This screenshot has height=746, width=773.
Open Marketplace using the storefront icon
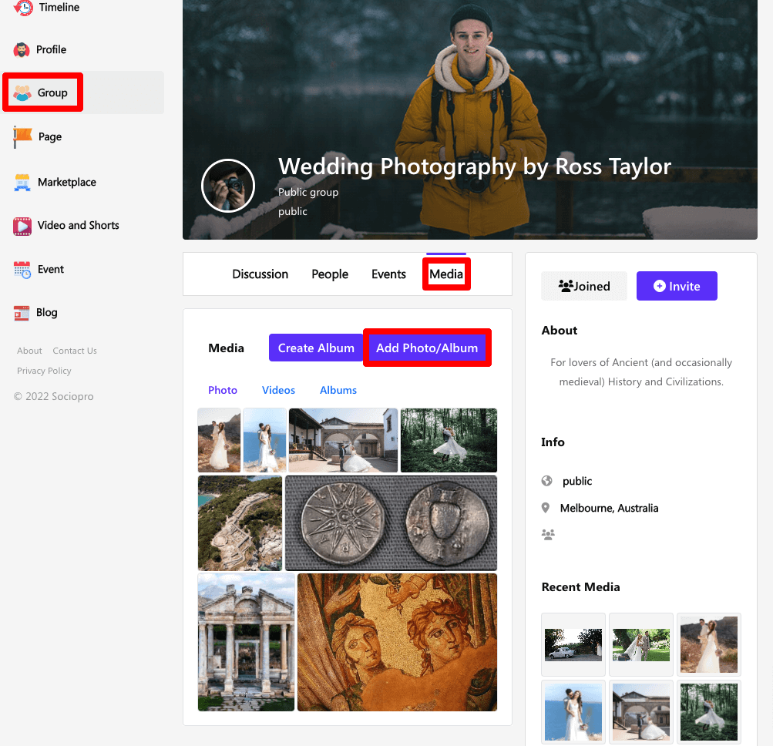click(x=22, y=183)
